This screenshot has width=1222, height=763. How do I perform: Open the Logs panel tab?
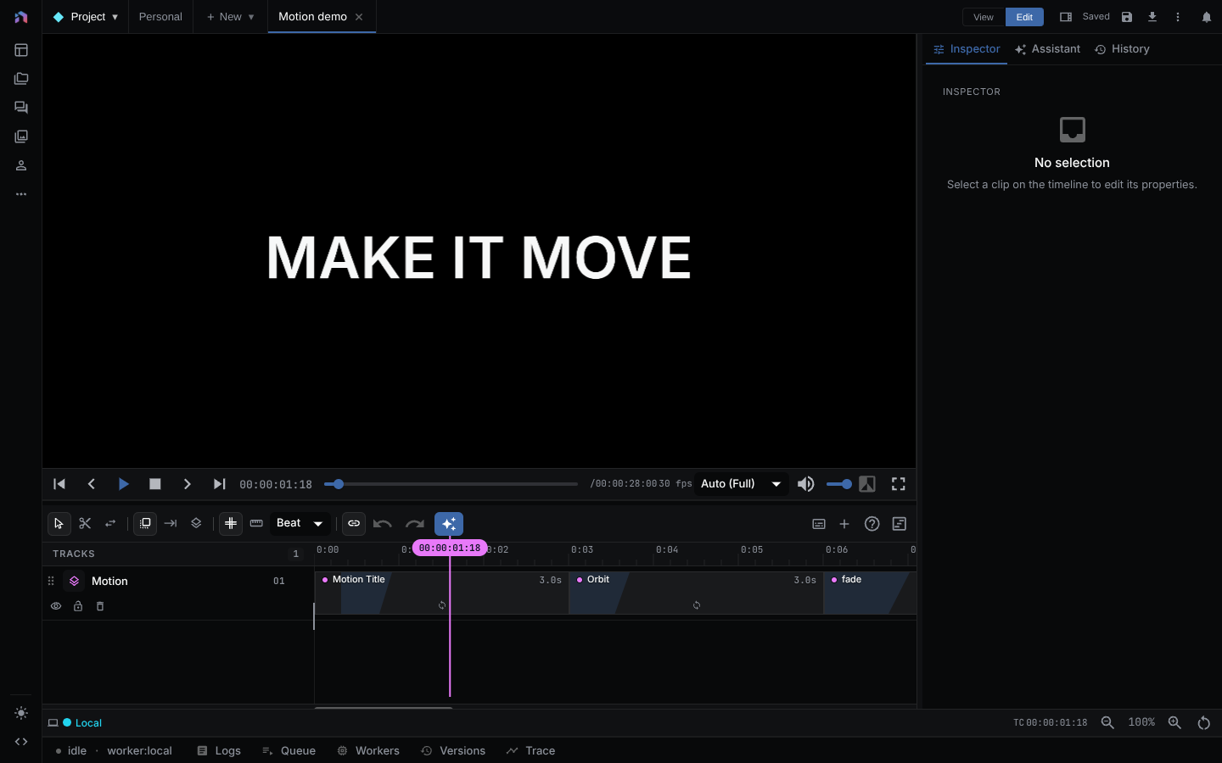point(219,751)
